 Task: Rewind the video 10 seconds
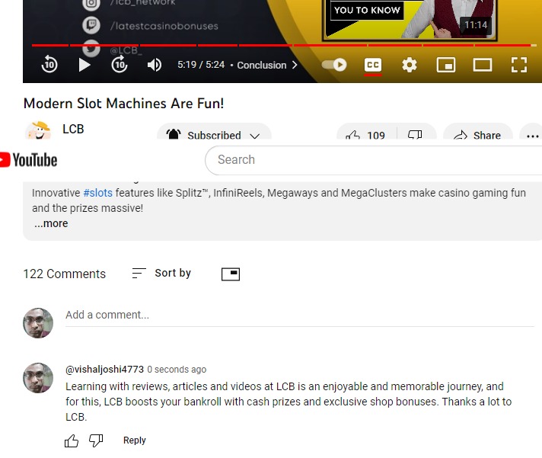(49, 65)
